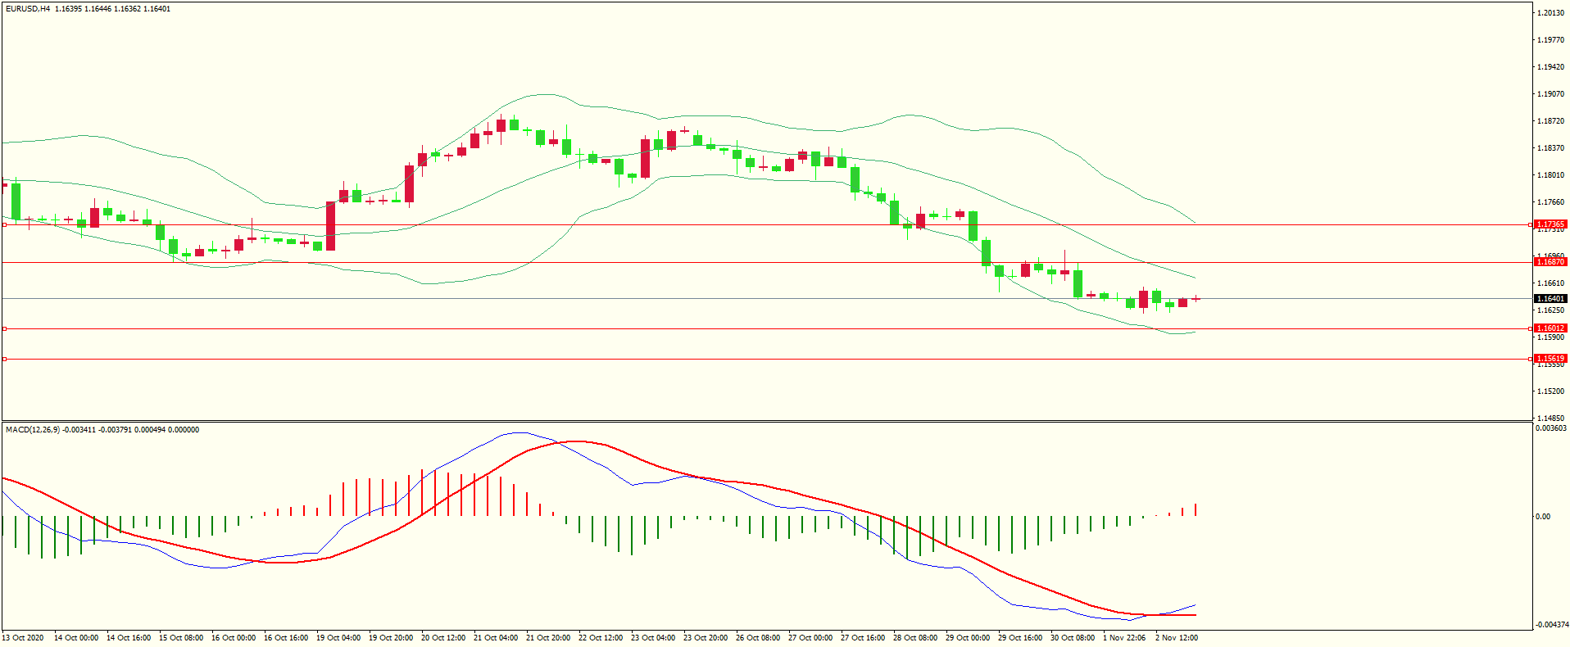Viewport: 1570px width, 647px height.
Task: Select the 1.16012 red price label
Action: pos(1550,328)
